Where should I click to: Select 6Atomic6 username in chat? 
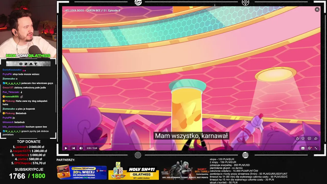pos(8,122)
